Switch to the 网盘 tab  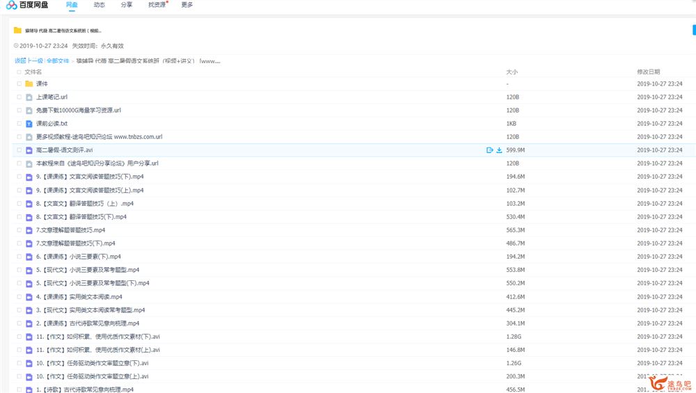click(x=72, y=5)
